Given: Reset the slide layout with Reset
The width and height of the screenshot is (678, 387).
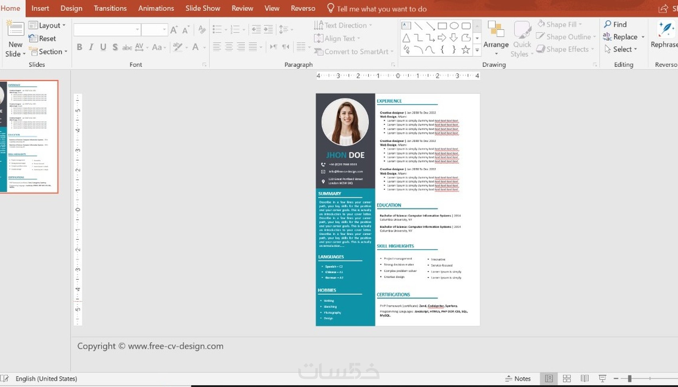Looking at the screenshot, I should tap(42, 38).
